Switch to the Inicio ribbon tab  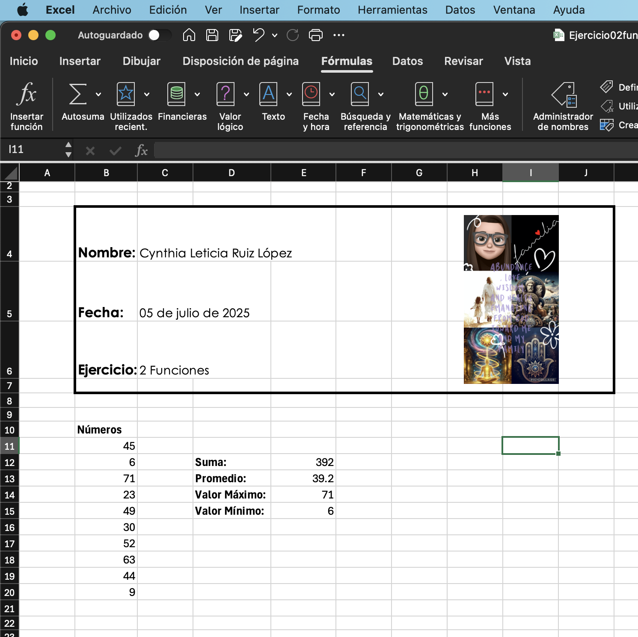[x=24, y=61]
